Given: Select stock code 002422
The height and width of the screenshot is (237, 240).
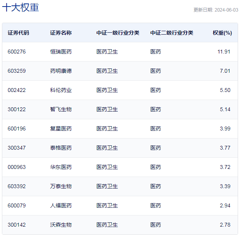Looking at the screenshot, I should pos(17,90).
